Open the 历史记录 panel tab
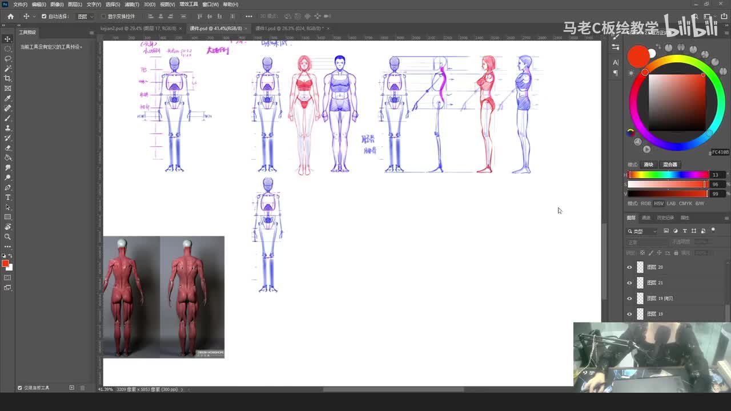Image resolution: width=731 pixels, height=411 pixels. [x=665, y=217]
